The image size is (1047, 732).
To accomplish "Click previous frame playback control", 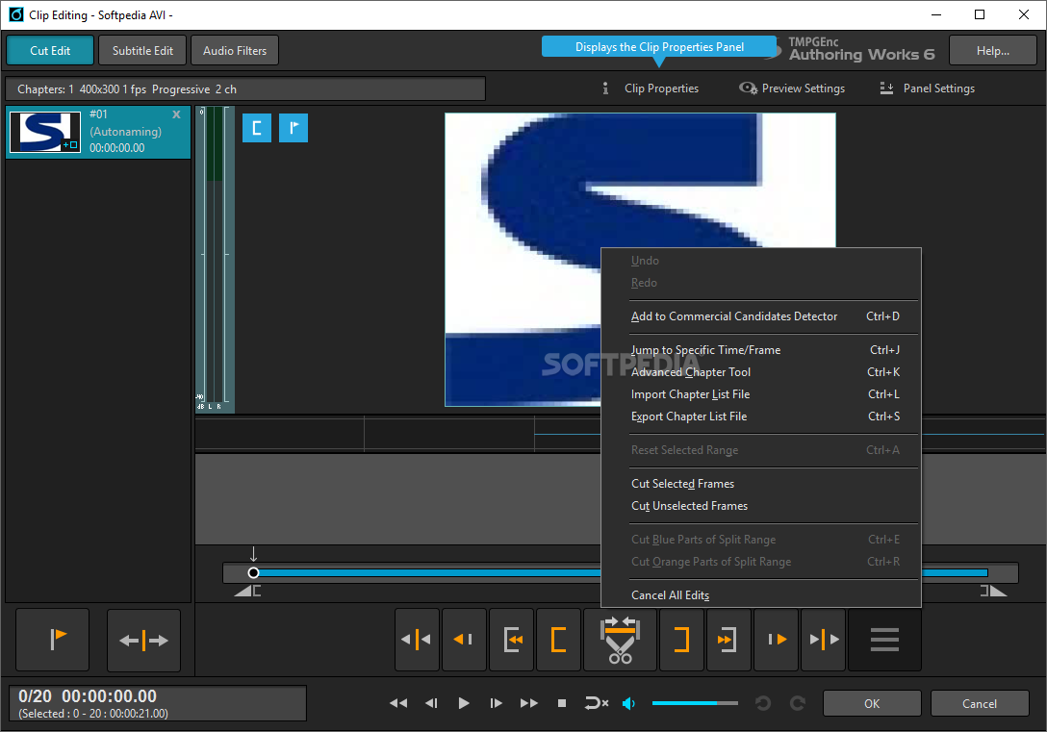I will coord(431,703).
